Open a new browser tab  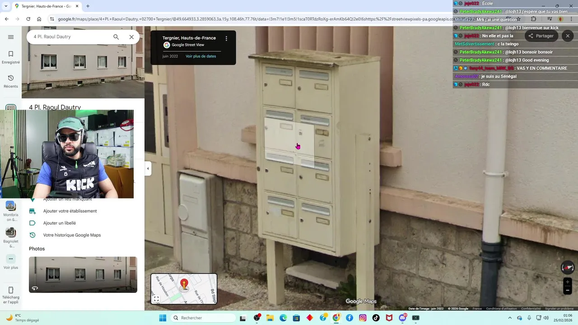[x=88, y=6]
